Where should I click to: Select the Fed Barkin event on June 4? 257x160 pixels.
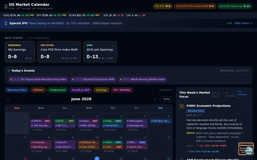click(x=113, y=125)
